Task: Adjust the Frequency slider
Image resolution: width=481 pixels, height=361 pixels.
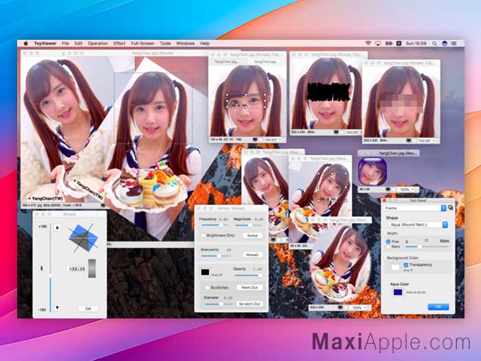Action: (214, 225)
